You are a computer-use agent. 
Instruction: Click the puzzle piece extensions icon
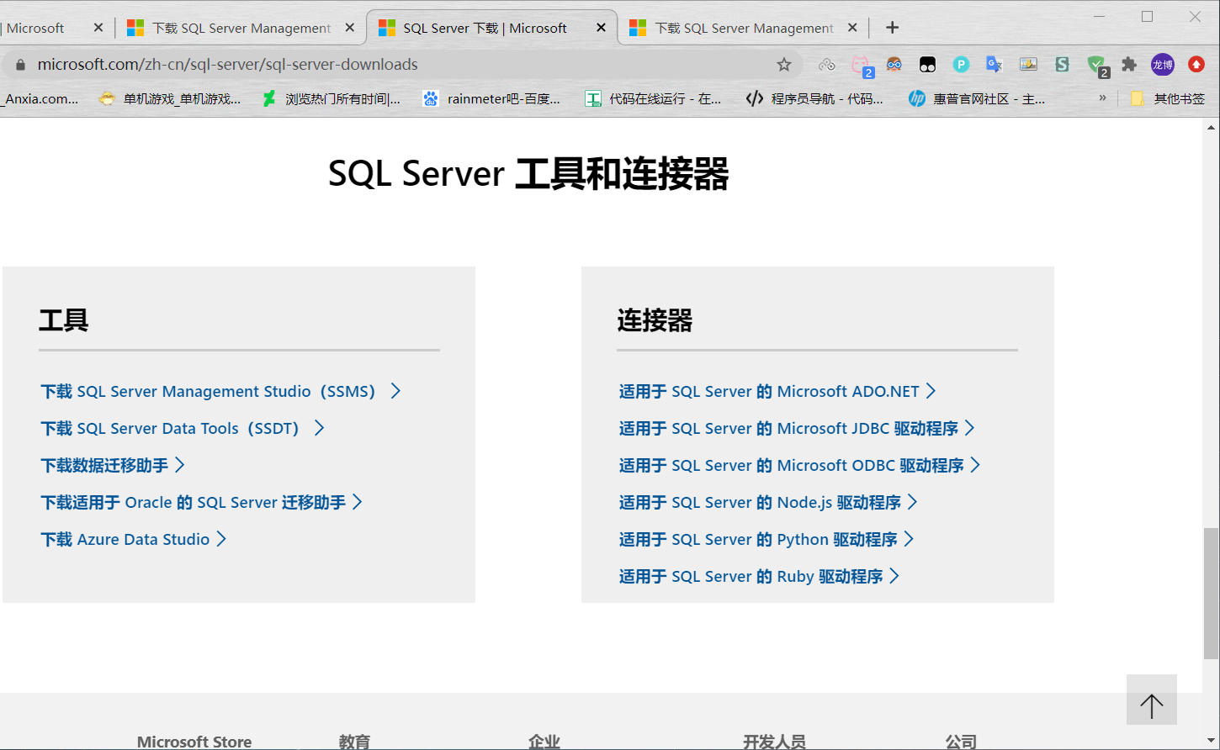(x=1129, y=64)
